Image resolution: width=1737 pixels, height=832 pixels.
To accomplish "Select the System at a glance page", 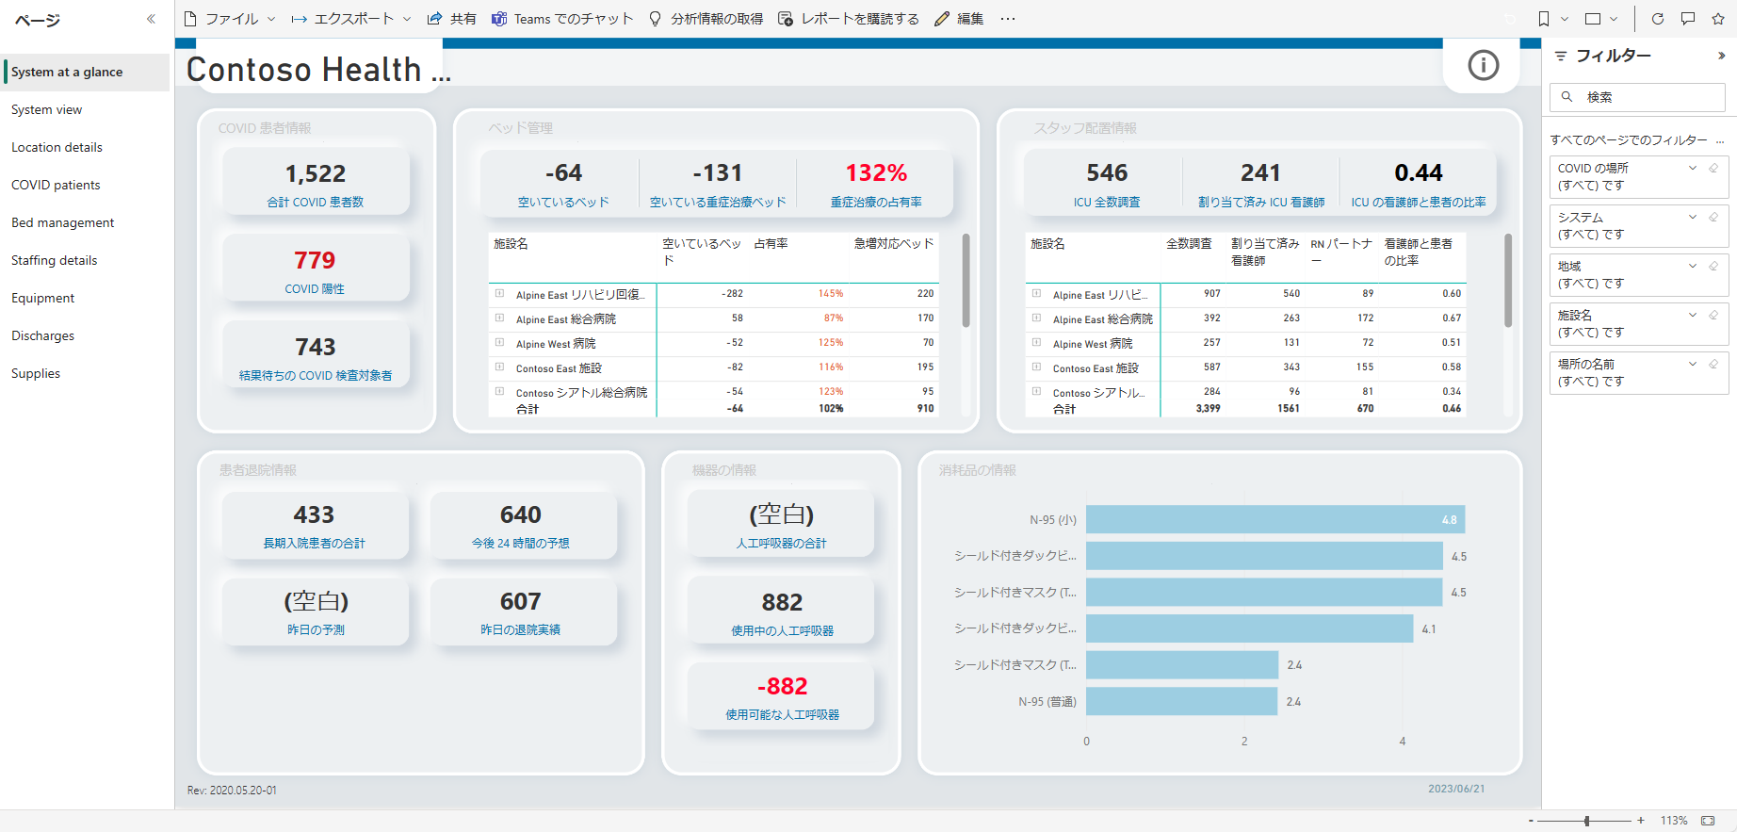I will tap(85, 72).
